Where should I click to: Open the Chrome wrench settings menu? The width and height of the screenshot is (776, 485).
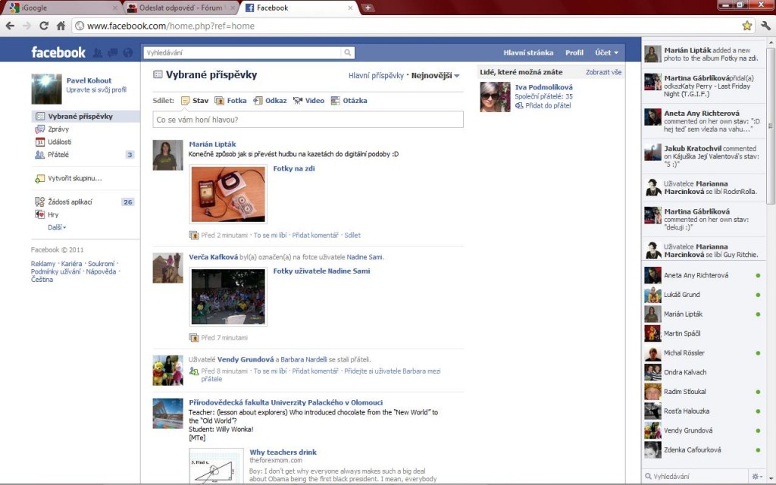765,26
